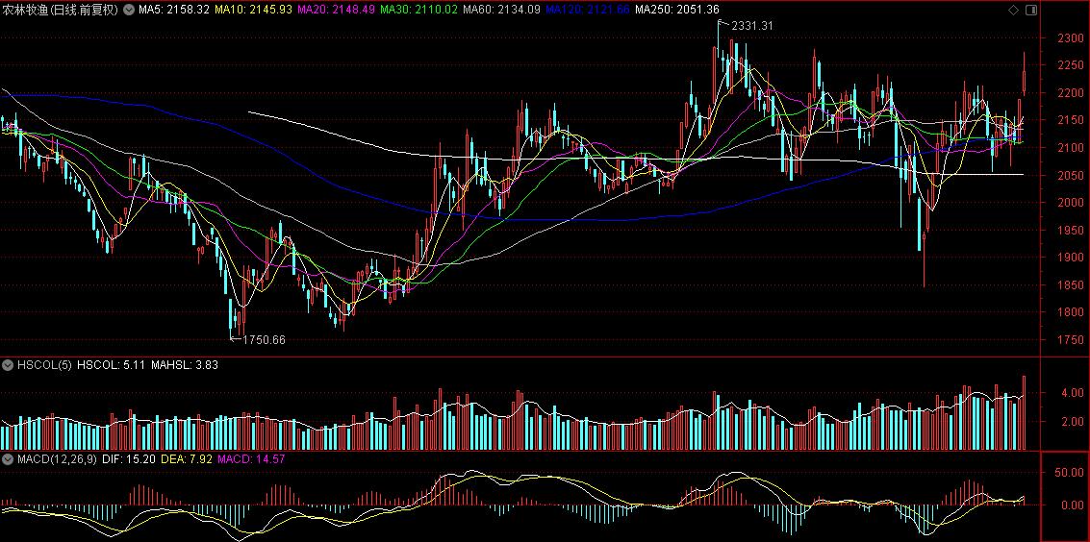Click the 1750 price axis label

[1069, 340]
